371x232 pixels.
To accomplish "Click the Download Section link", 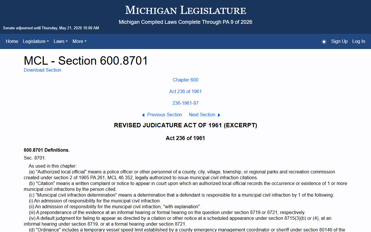I will (x=42, y=70).
